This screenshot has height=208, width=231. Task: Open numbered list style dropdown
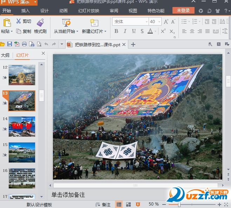tap(199, 22)
